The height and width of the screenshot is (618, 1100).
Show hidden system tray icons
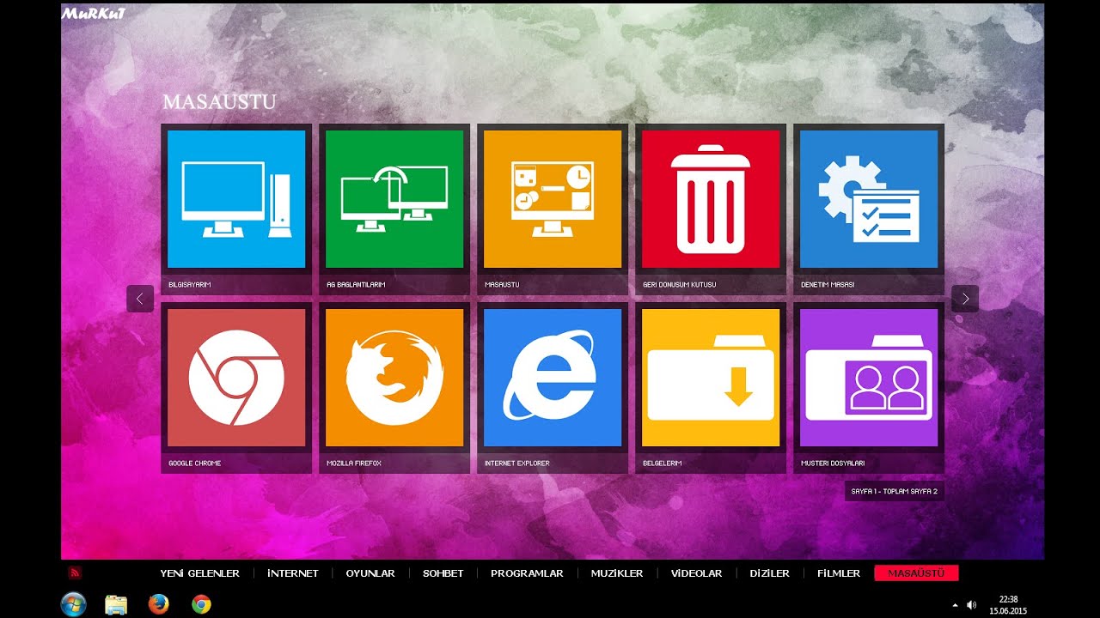point(956,605)
